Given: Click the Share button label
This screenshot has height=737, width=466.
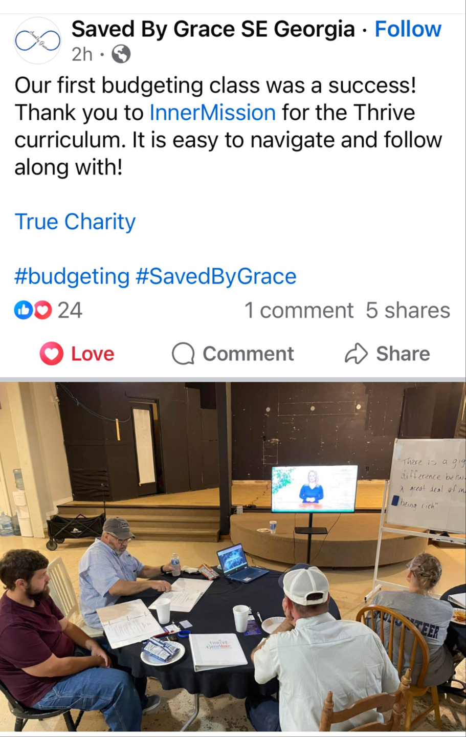Looking at the screenshot, I should (x=403, y=354).
